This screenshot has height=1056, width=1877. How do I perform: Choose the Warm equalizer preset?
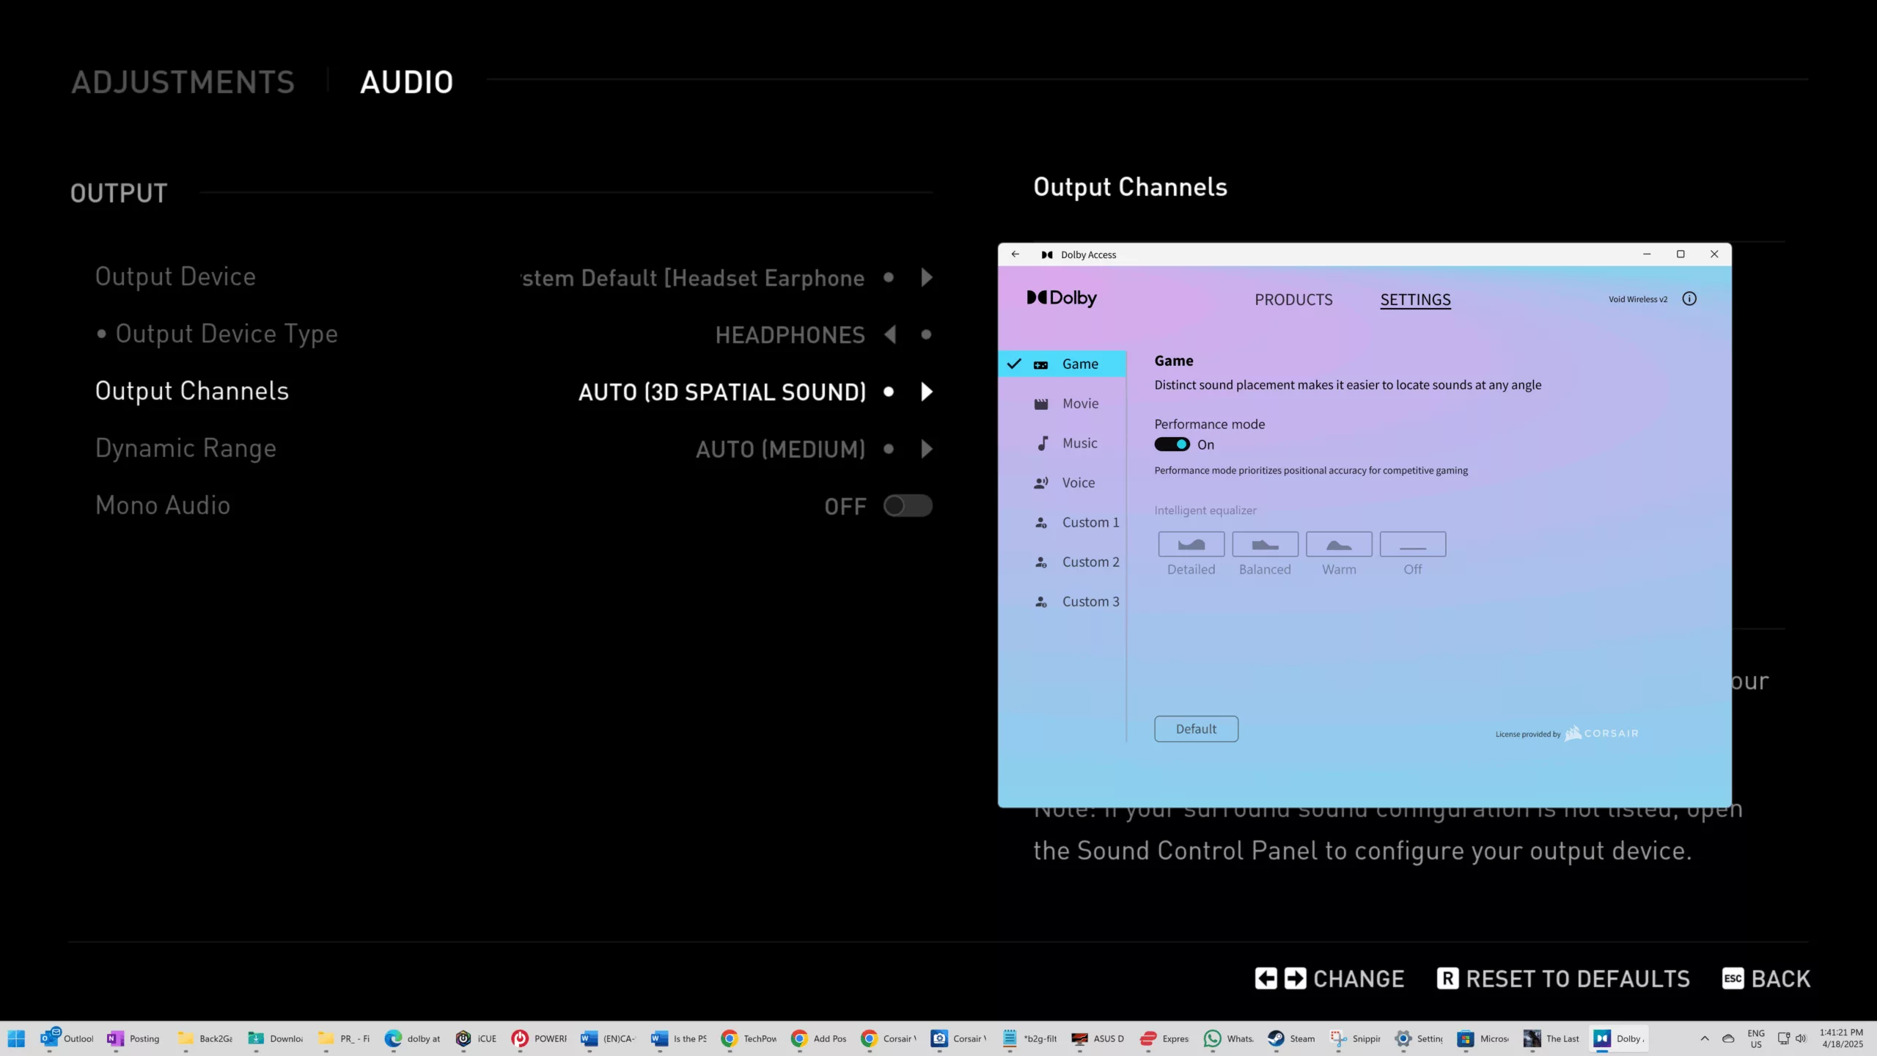click(x=1339, y=544)
